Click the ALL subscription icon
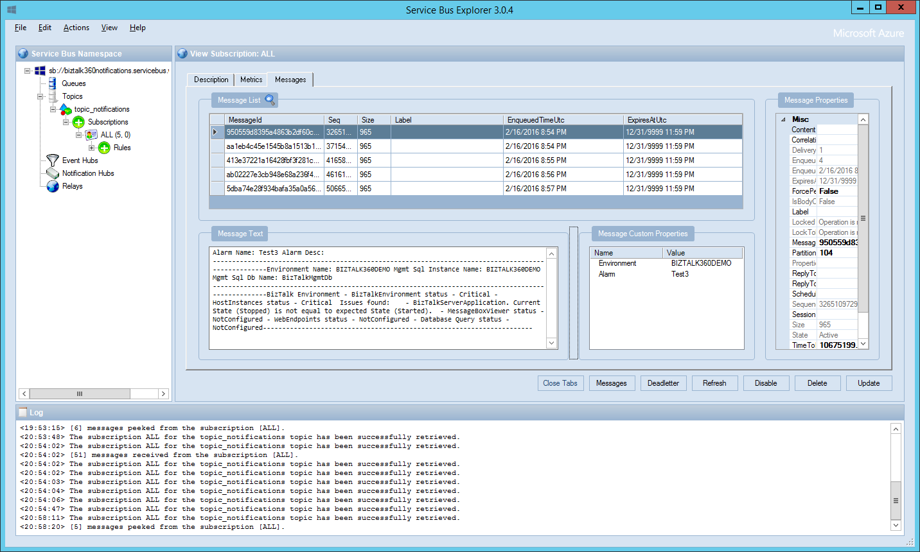 tap(91, 135)
